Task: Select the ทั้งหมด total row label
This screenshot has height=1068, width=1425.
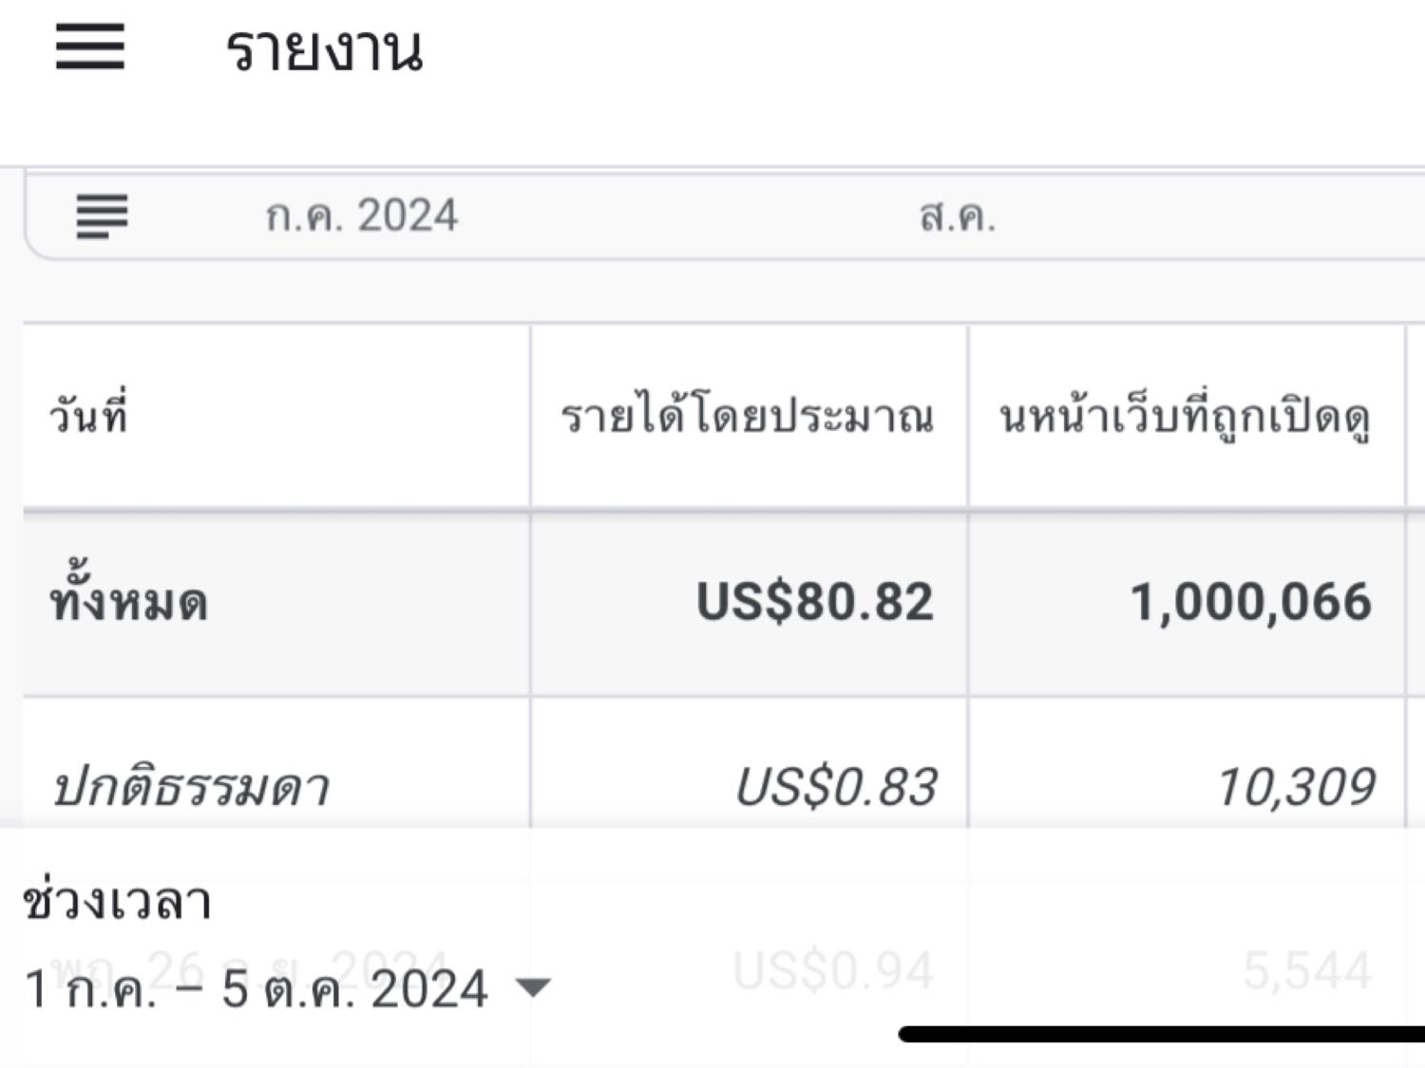Action: [128, 601]
